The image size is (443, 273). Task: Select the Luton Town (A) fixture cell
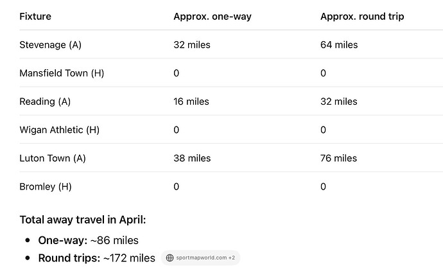click(53, 158)
